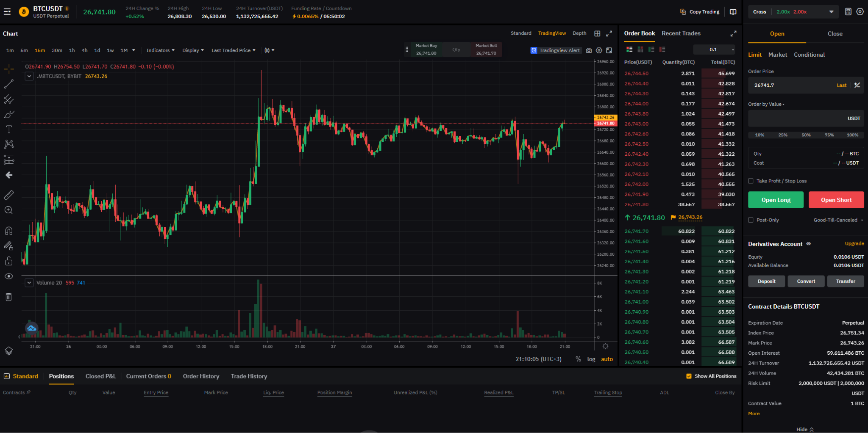Click the chart fullscreen mode icon beside settings
This screenshot has height=433, width=868.
[x=609, y=50]
